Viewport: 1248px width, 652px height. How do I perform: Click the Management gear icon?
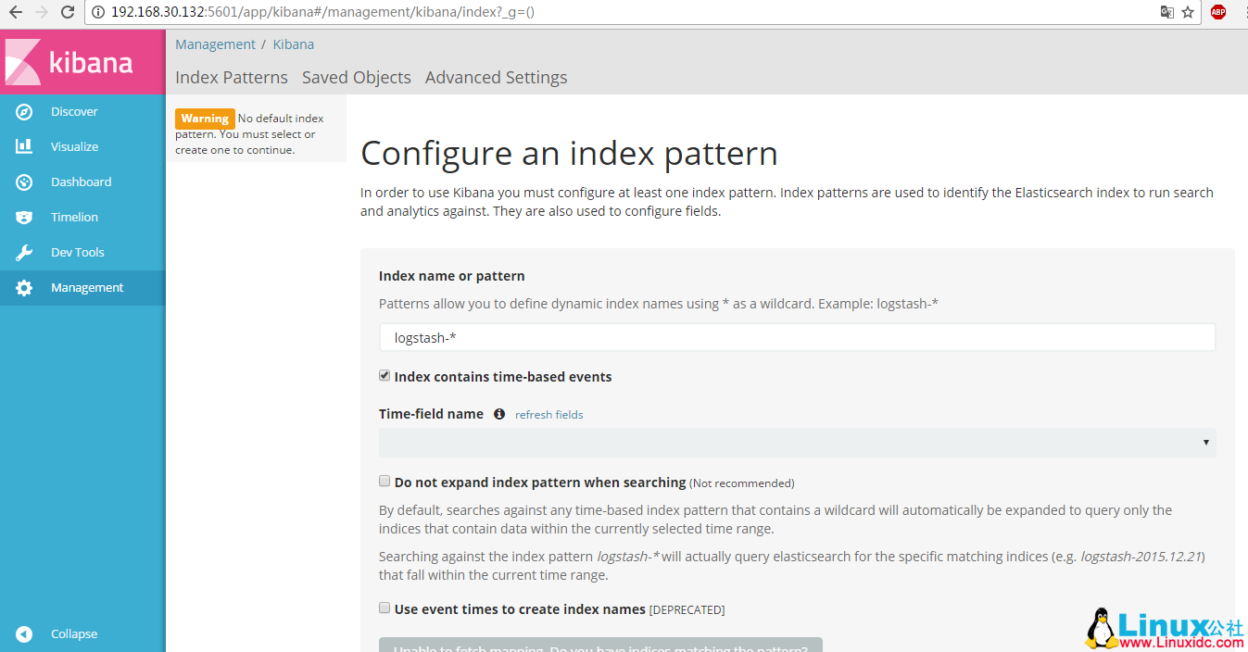pos(24,288)
